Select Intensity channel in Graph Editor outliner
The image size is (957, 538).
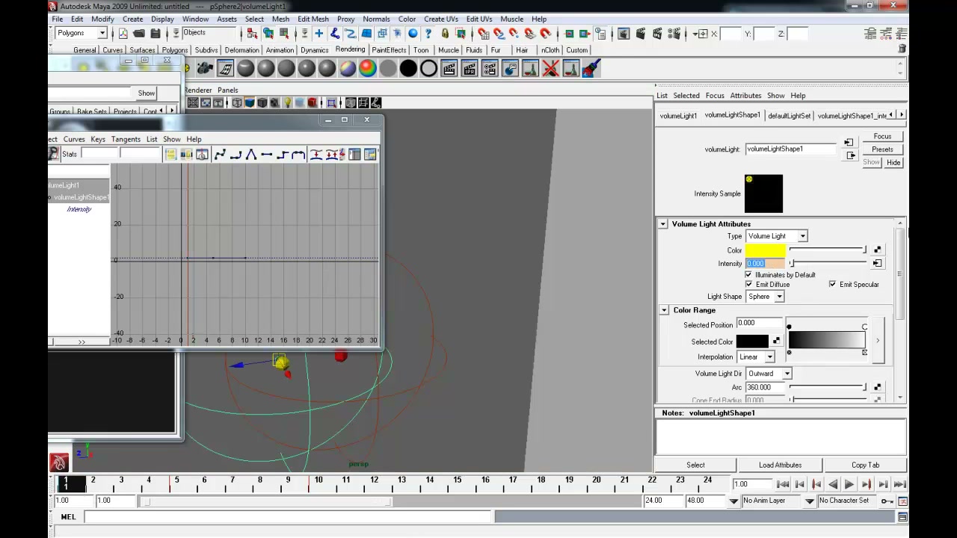[79, 209]
